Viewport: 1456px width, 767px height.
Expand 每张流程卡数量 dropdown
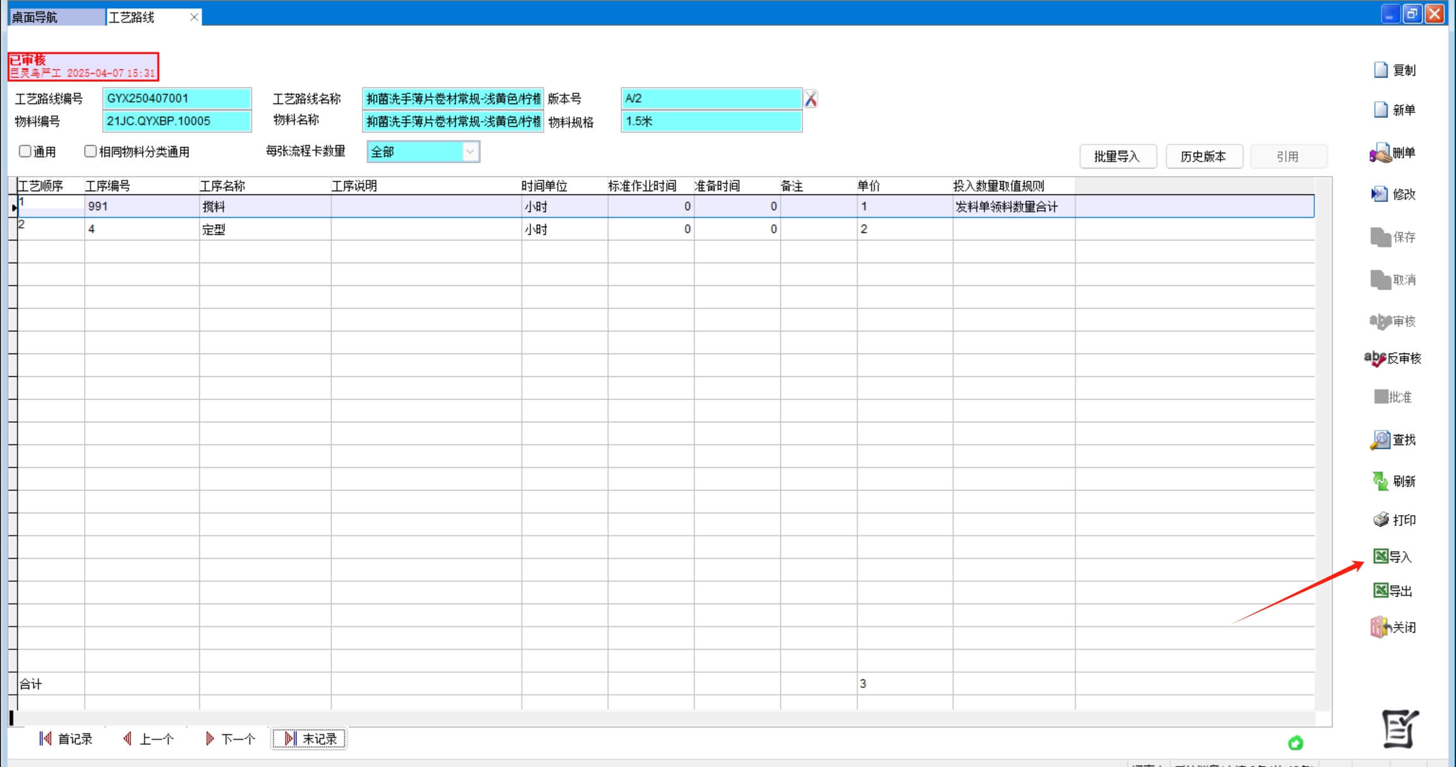(470, 152)
